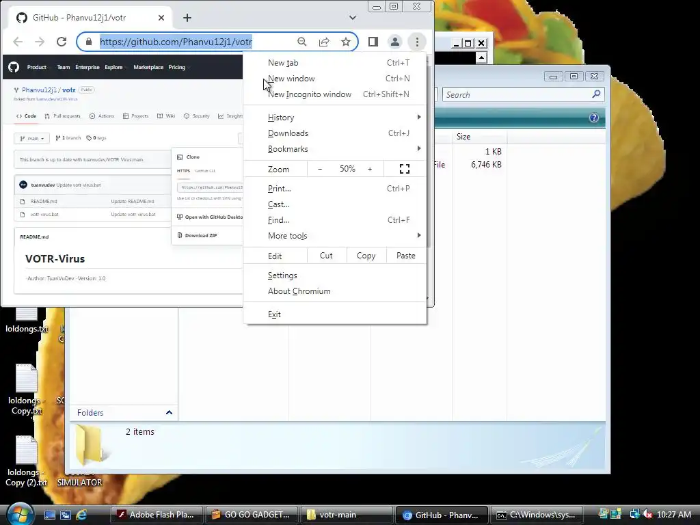Image resolution: width=700 pixels, height=525 pixels.
Task: Click Copy in the Edit row
Action: [366, 256]
